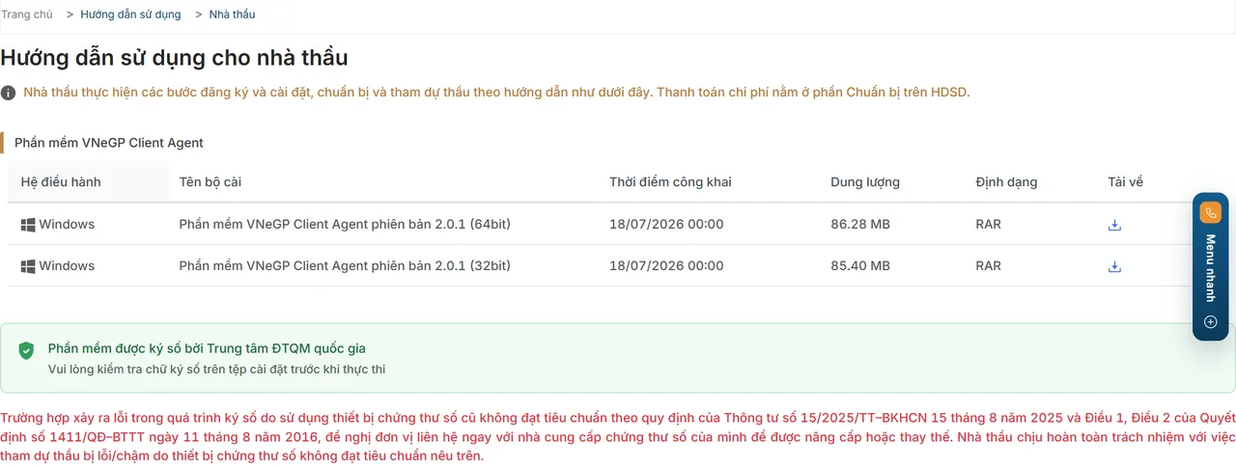The image size is (1236, 468).
Task: Download the 32bit VNeGP Client Agent
Action: 1114,266
